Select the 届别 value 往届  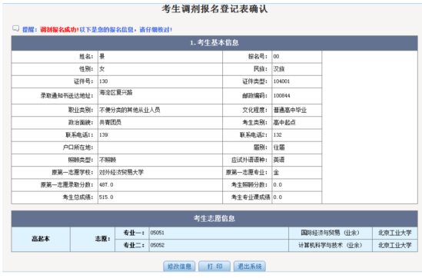(279, 147)
